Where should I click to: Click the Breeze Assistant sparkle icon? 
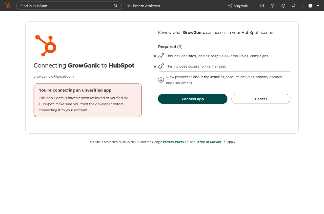pos(129,6)
